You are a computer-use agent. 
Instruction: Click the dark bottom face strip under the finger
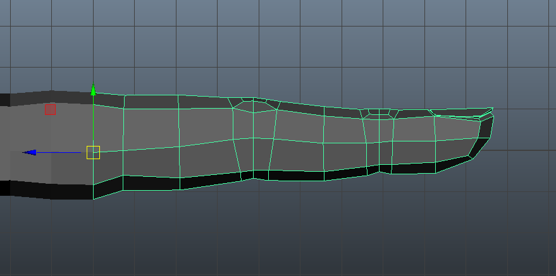click(x=190, y=183)
